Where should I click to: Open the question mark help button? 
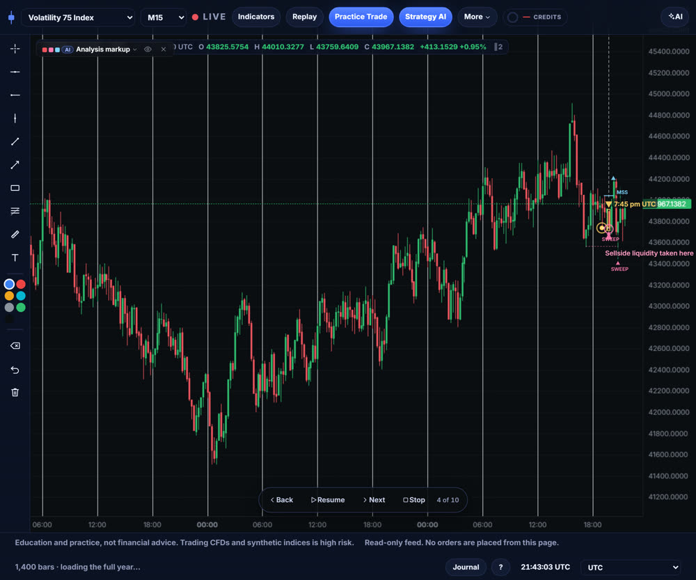click(x=500, y=567)
